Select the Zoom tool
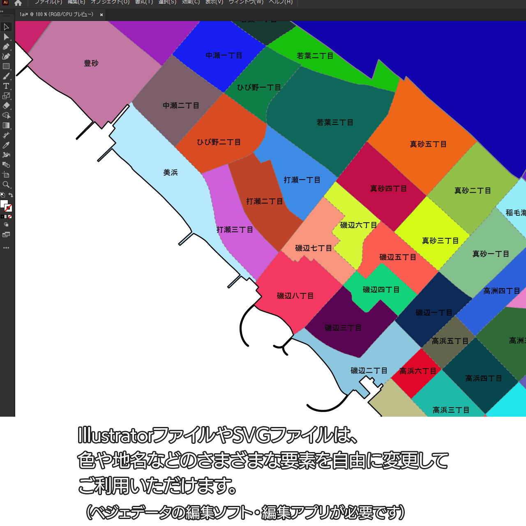526x526 pixels. coord(6,185)
